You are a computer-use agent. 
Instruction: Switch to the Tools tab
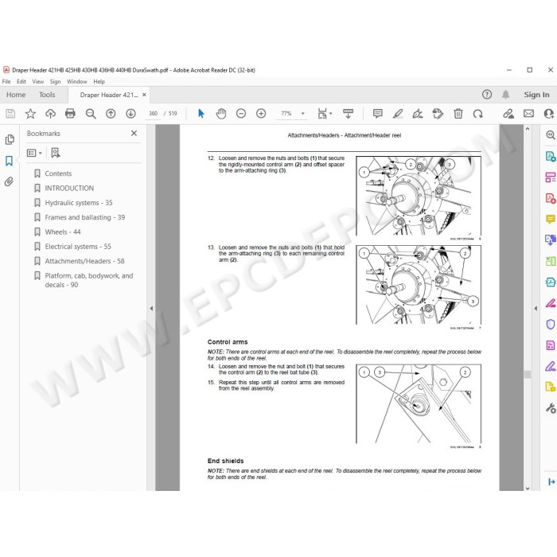(x=47, y=95)
